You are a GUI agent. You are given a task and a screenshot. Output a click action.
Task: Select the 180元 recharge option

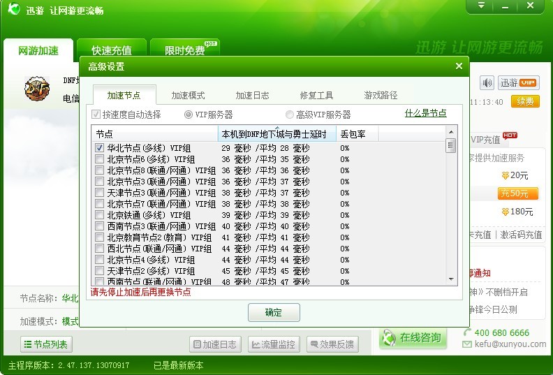click(517, 212)
